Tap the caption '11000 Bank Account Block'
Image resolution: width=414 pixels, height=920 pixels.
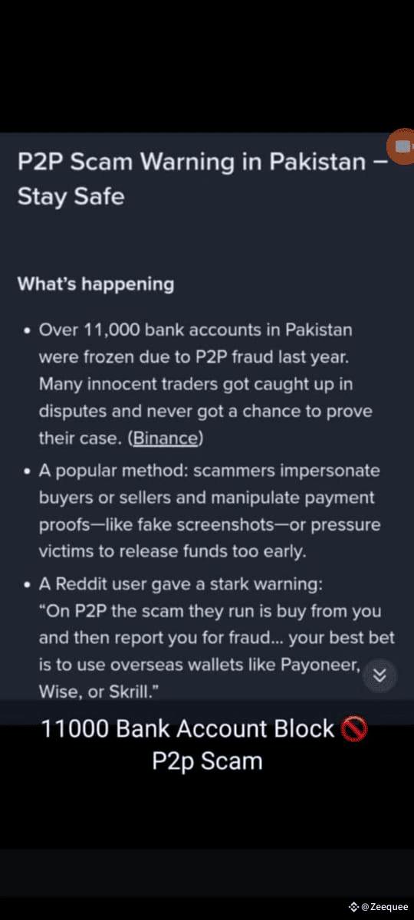(188, 728)
